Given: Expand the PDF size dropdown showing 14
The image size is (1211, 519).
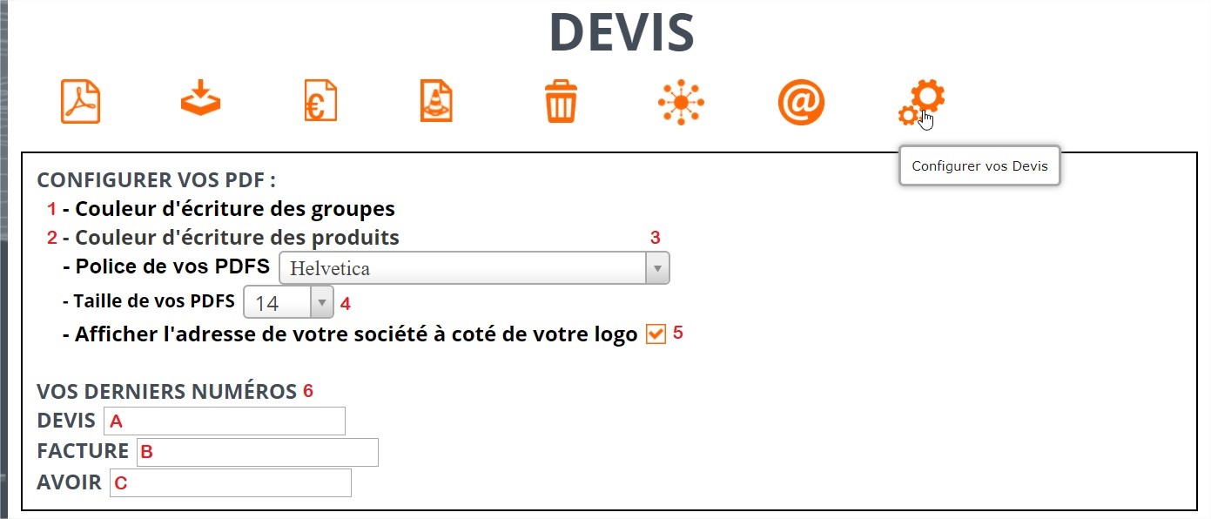Looking at the screenshot, I should point(288,302).
